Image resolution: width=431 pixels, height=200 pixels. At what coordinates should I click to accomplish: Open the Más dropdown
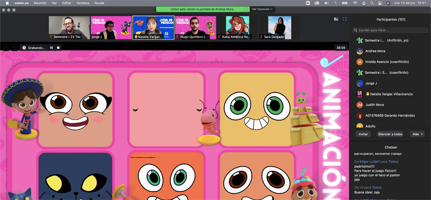point(417,134)
